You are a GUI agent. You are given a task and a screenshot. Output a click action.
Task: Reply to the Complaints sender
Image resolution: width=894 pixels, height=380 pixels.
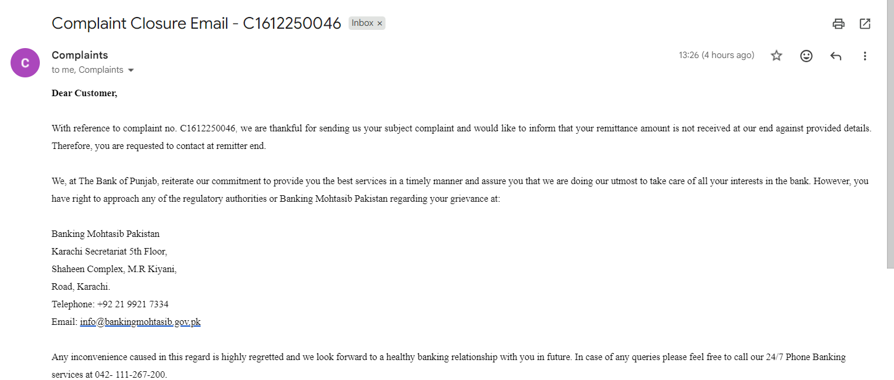point(835,56)
